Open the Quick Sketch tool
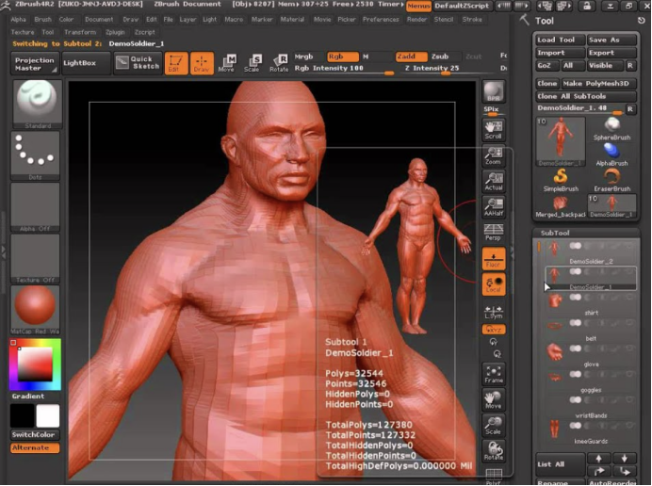The image size is (652, 486). (x=138, y=63)
